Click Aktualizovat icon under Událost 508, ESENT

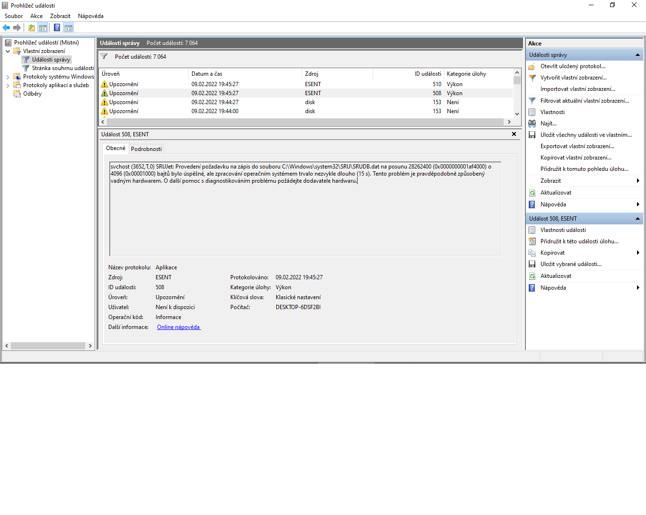pyautogui.click(x=532, y=276)
